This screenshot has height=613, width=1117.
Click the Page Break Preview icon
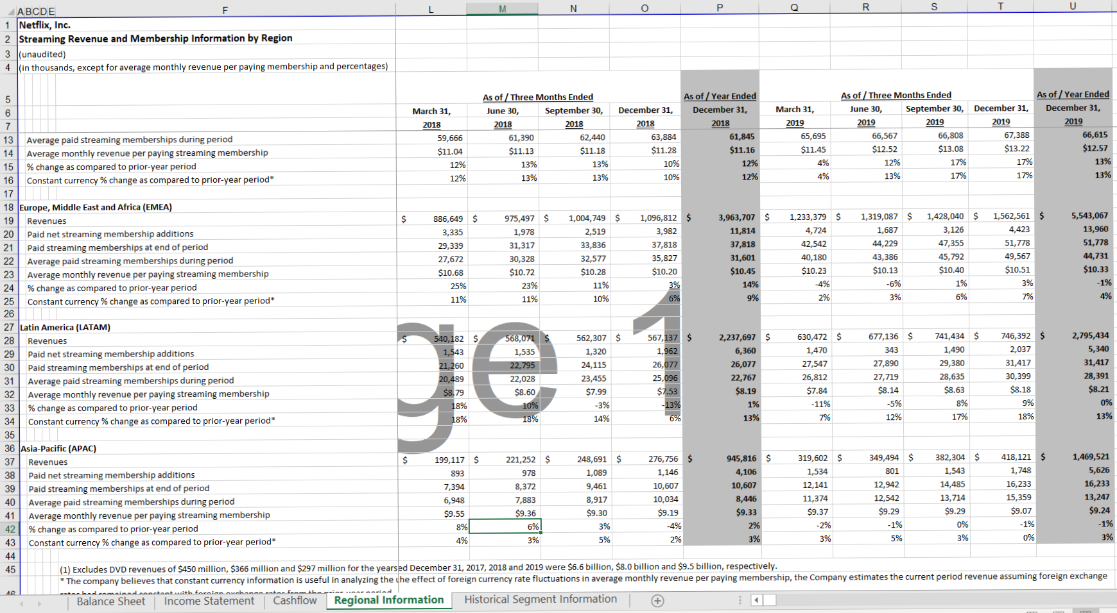(1086, 610)
